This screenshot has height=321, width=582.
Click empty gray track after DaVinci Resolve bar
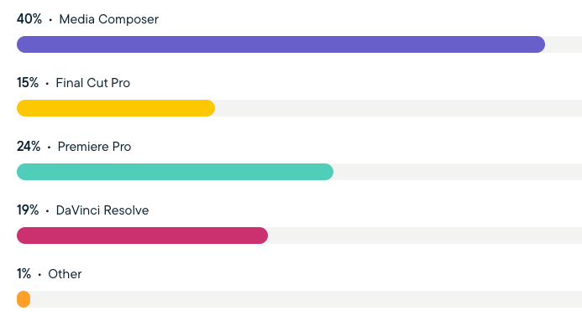pyautogui.click(x=425, y=236)
